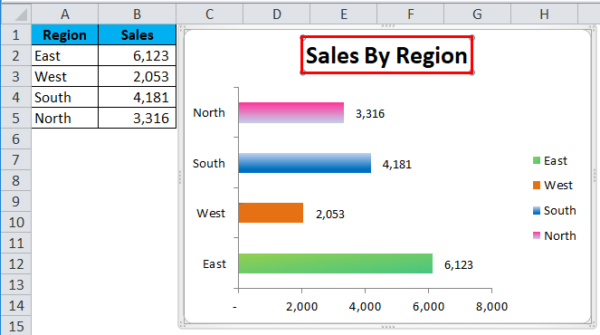Select column B header

[x=137, y=14]
